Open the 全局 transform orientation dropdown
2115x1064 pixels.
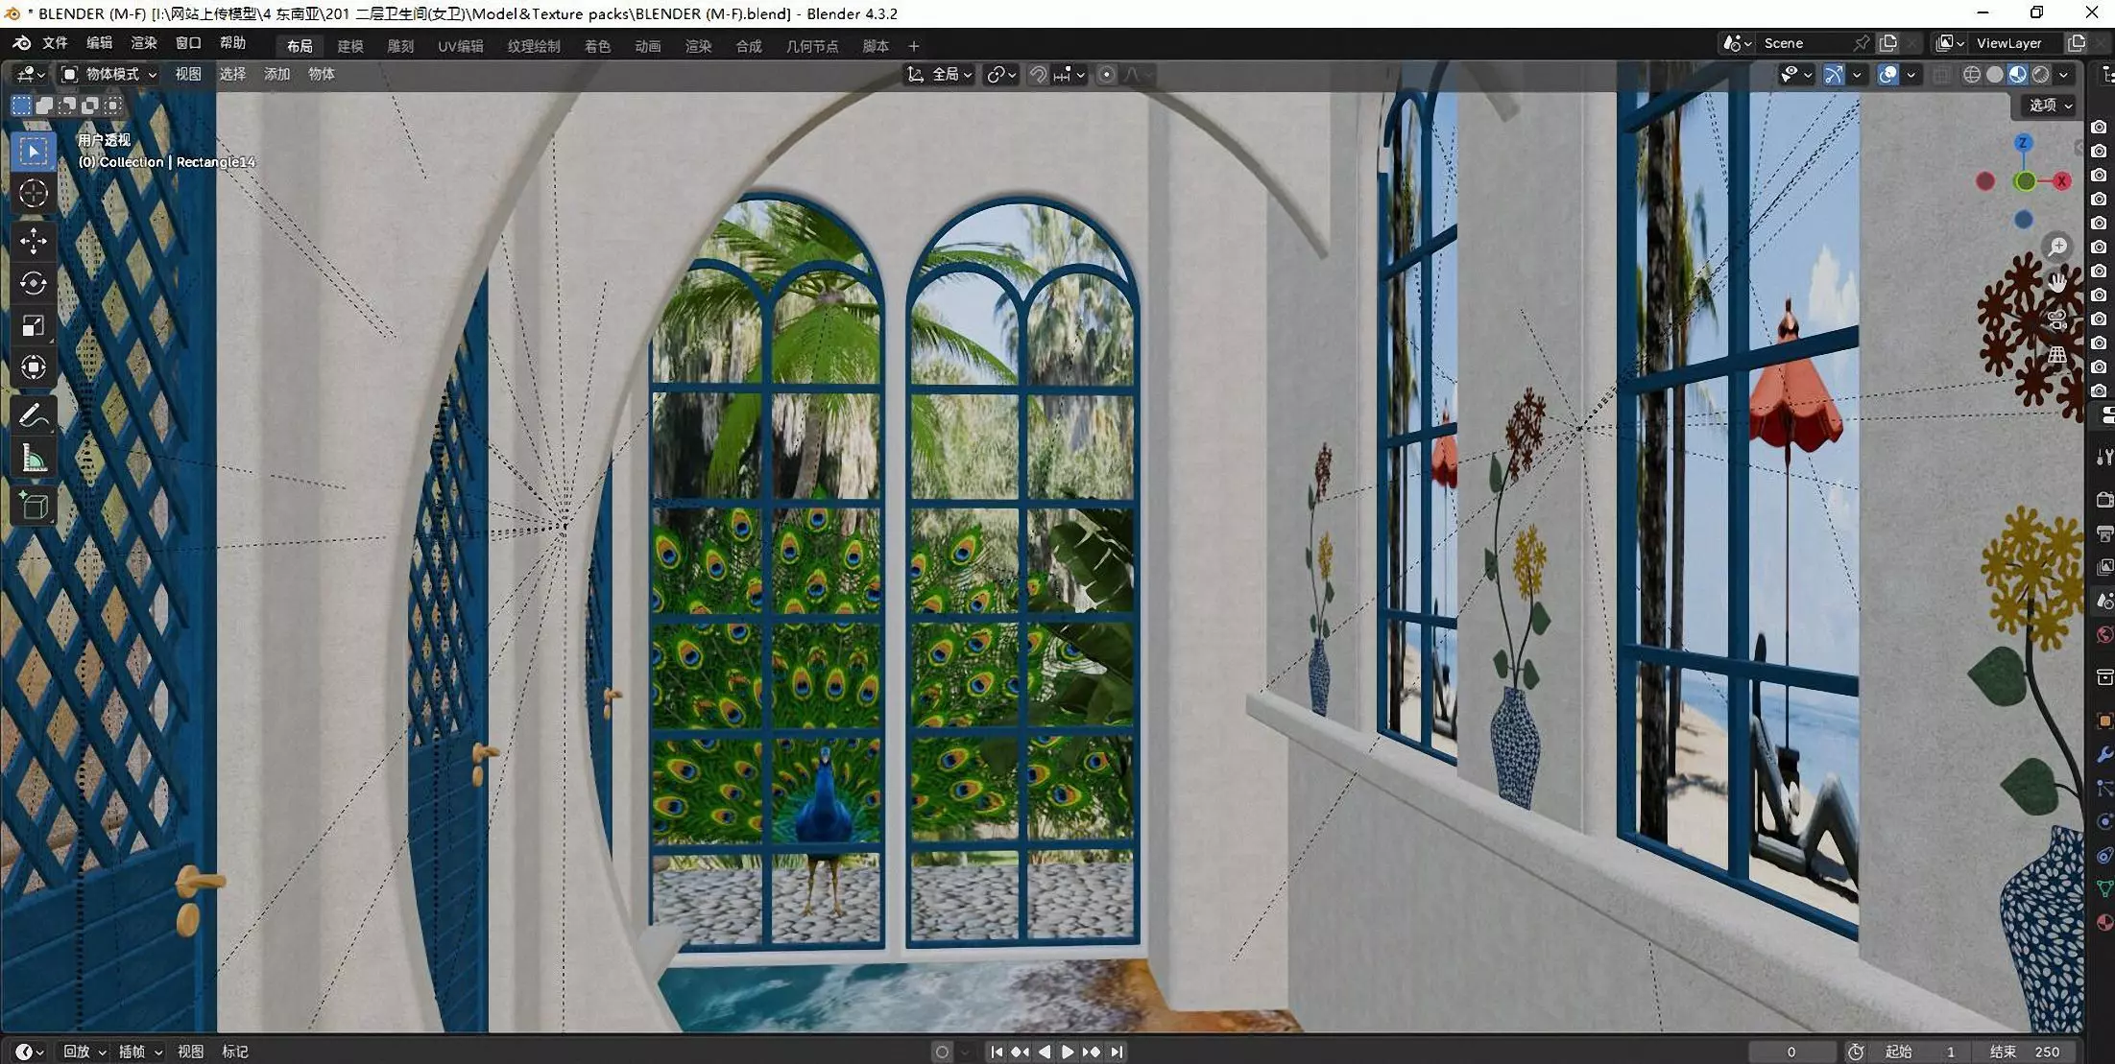(x=941, y=75)
